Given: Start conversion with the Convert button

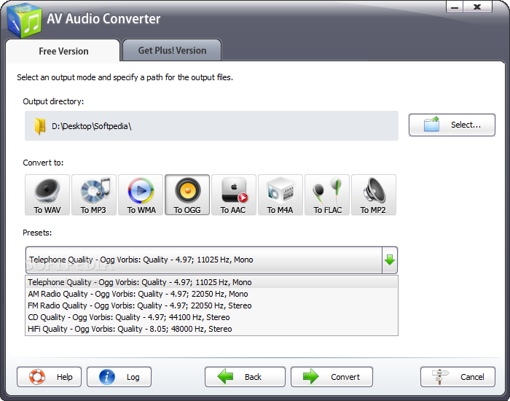Looking at the screenshot, I should tap(331, 377).
